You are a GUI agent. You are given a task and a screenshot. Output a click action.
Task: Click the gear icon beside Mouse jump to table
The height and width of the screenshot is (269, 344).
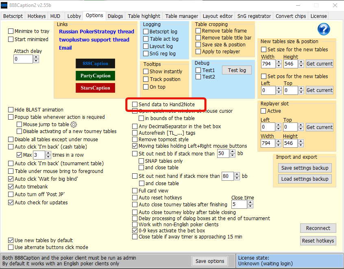[74, 125]
